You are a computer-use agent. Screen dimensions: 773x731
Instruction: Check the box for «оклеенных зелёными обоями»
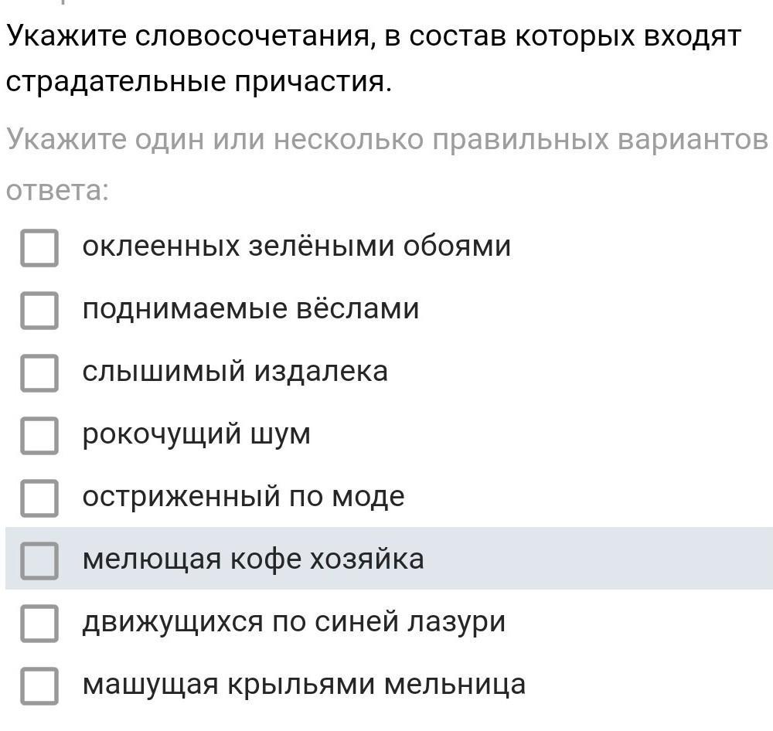(x=39, y=247)
